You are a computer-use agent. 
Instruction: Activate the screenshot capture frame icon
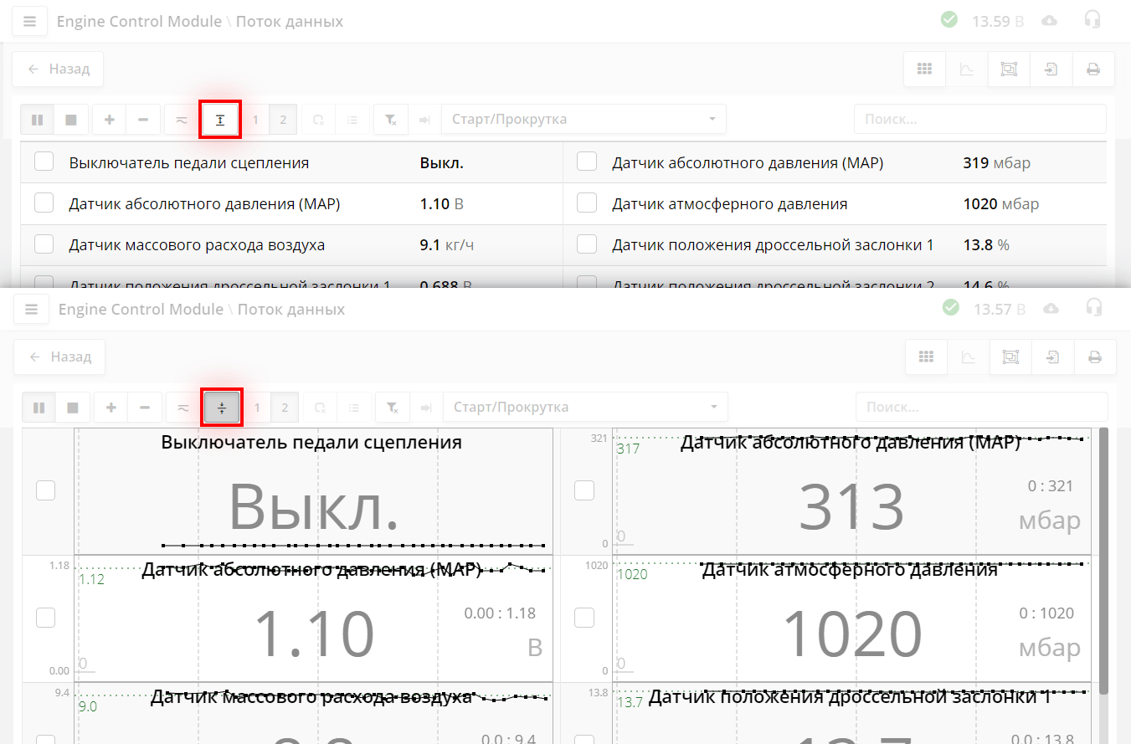pyautogui.click(x=1009, y=69)
